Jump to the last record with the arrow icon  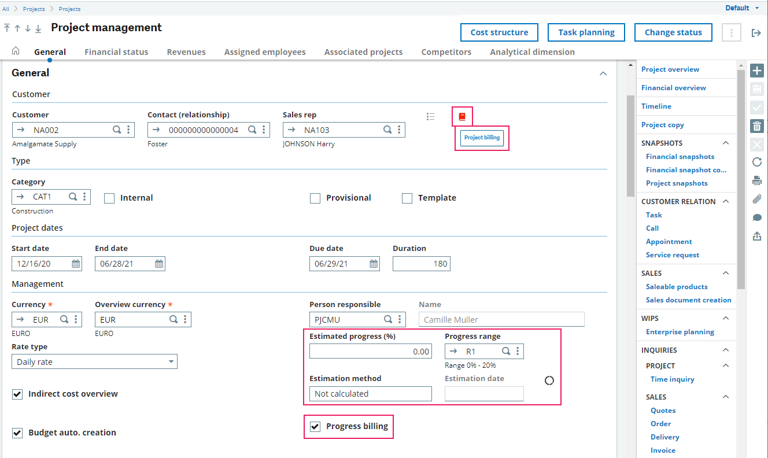(37, 27)
